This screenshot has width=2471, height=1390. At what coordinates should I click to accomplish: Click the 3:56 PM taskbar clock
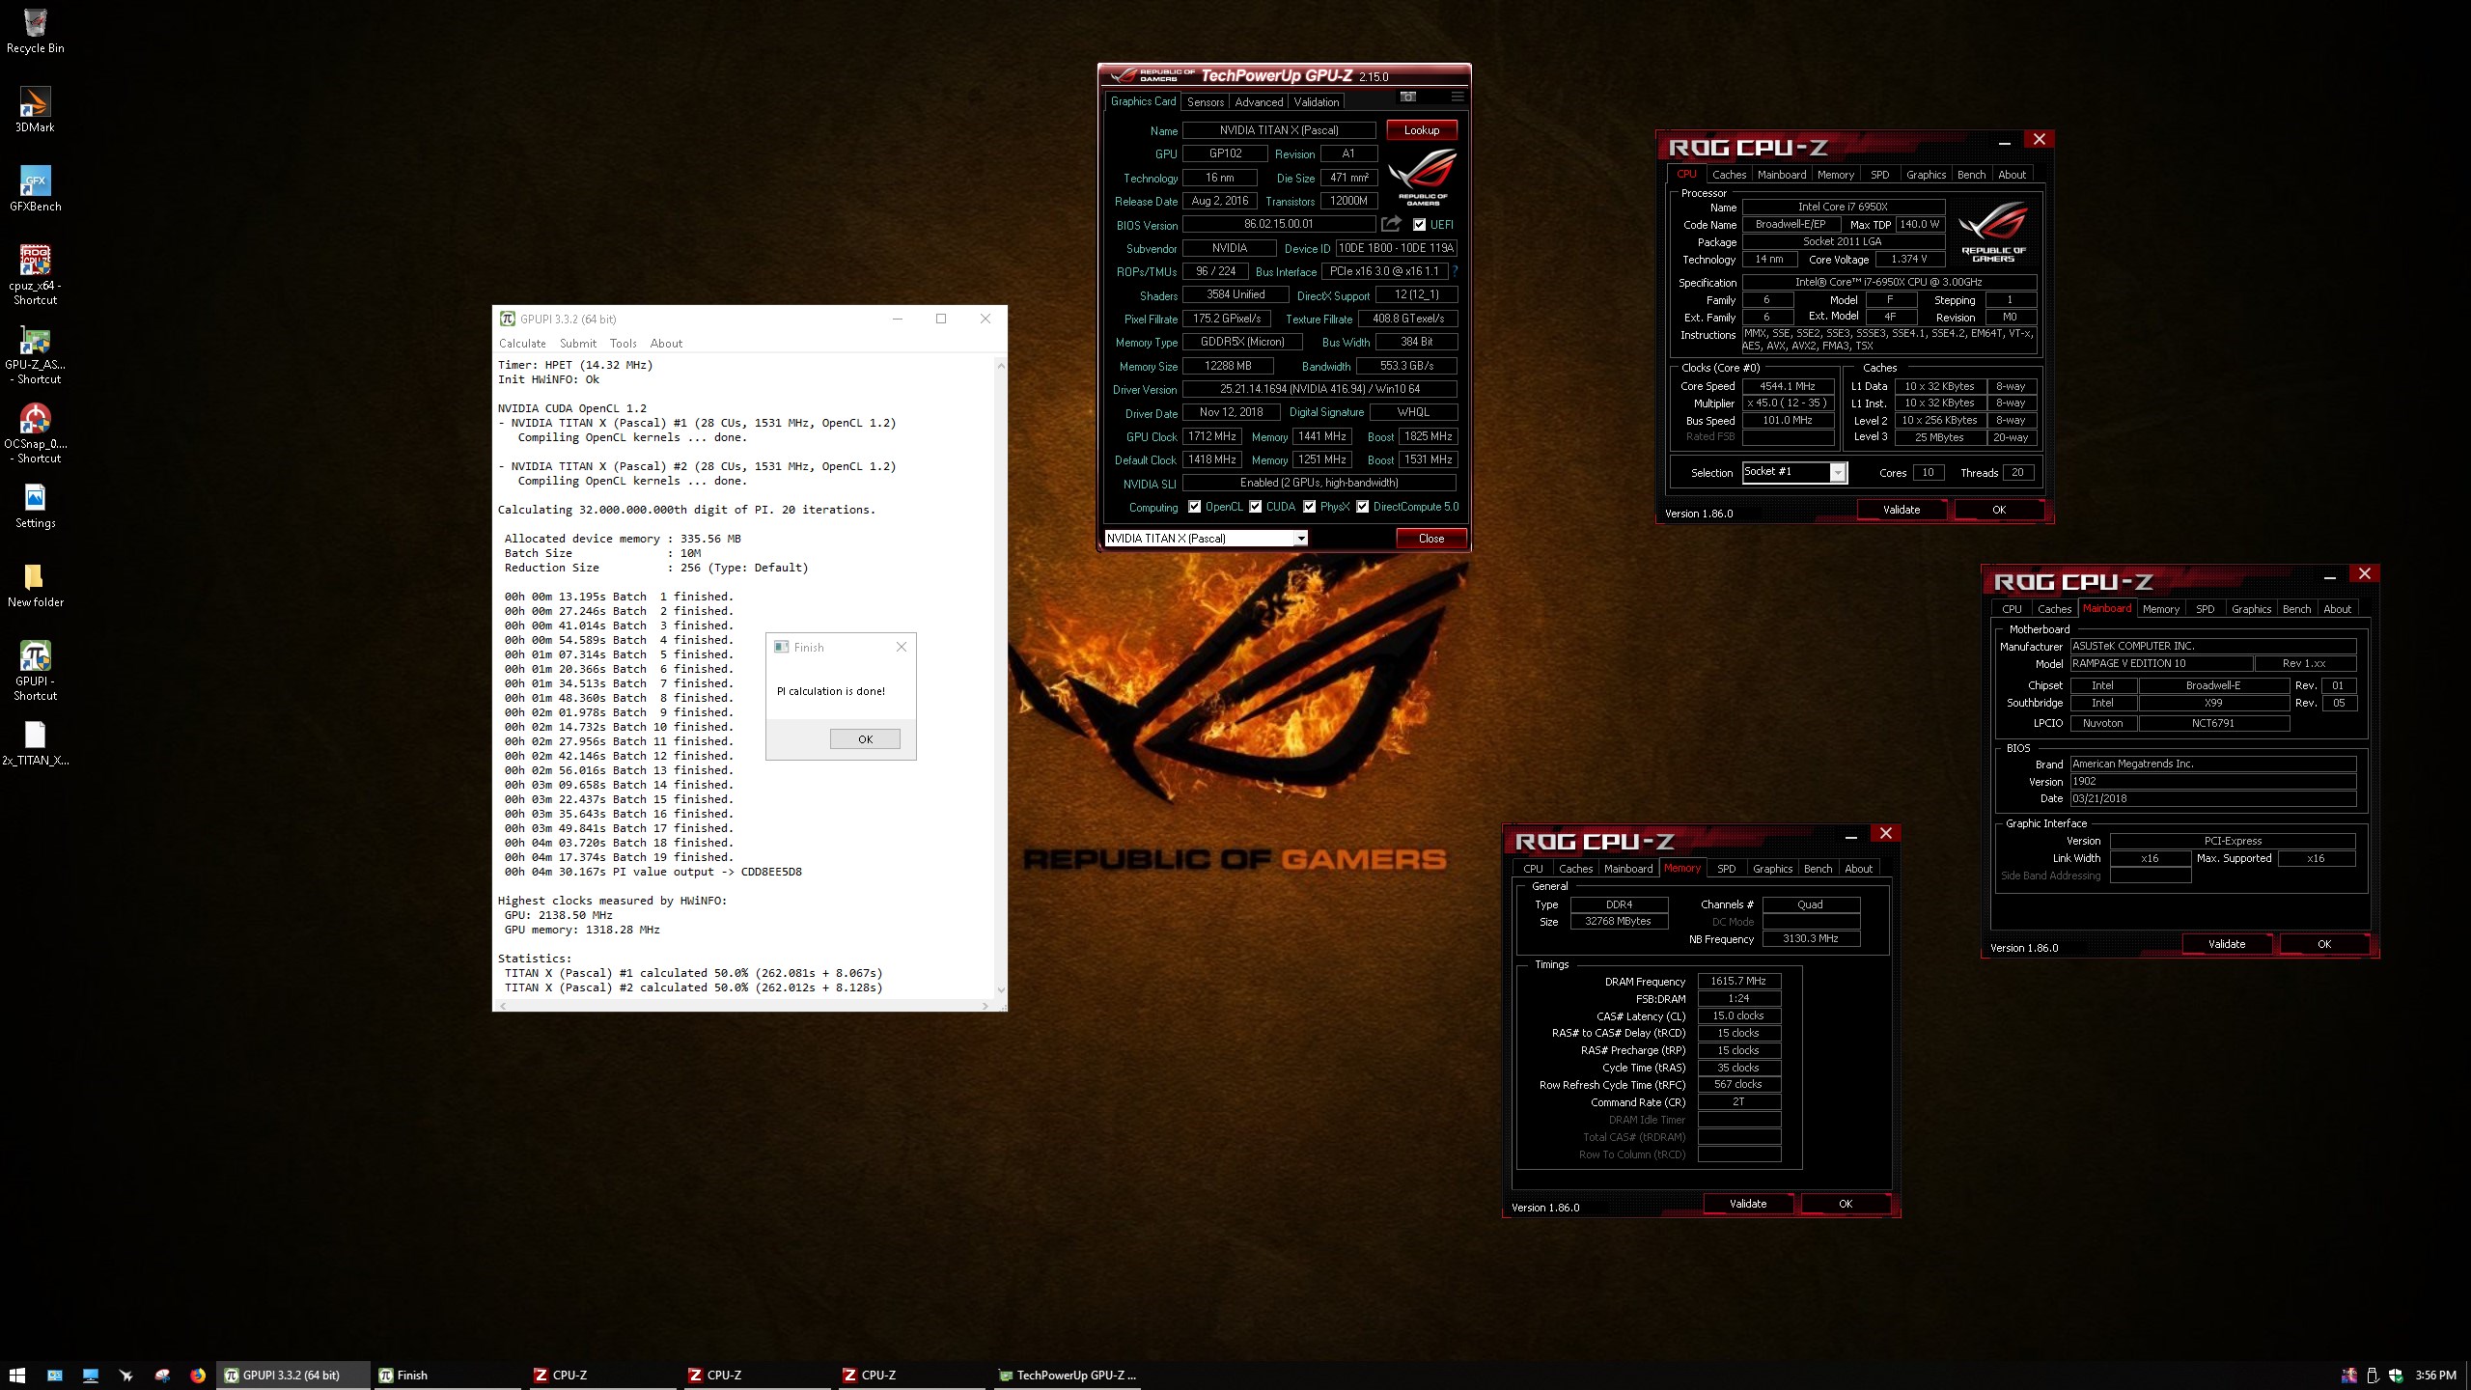(2436, 1376)
